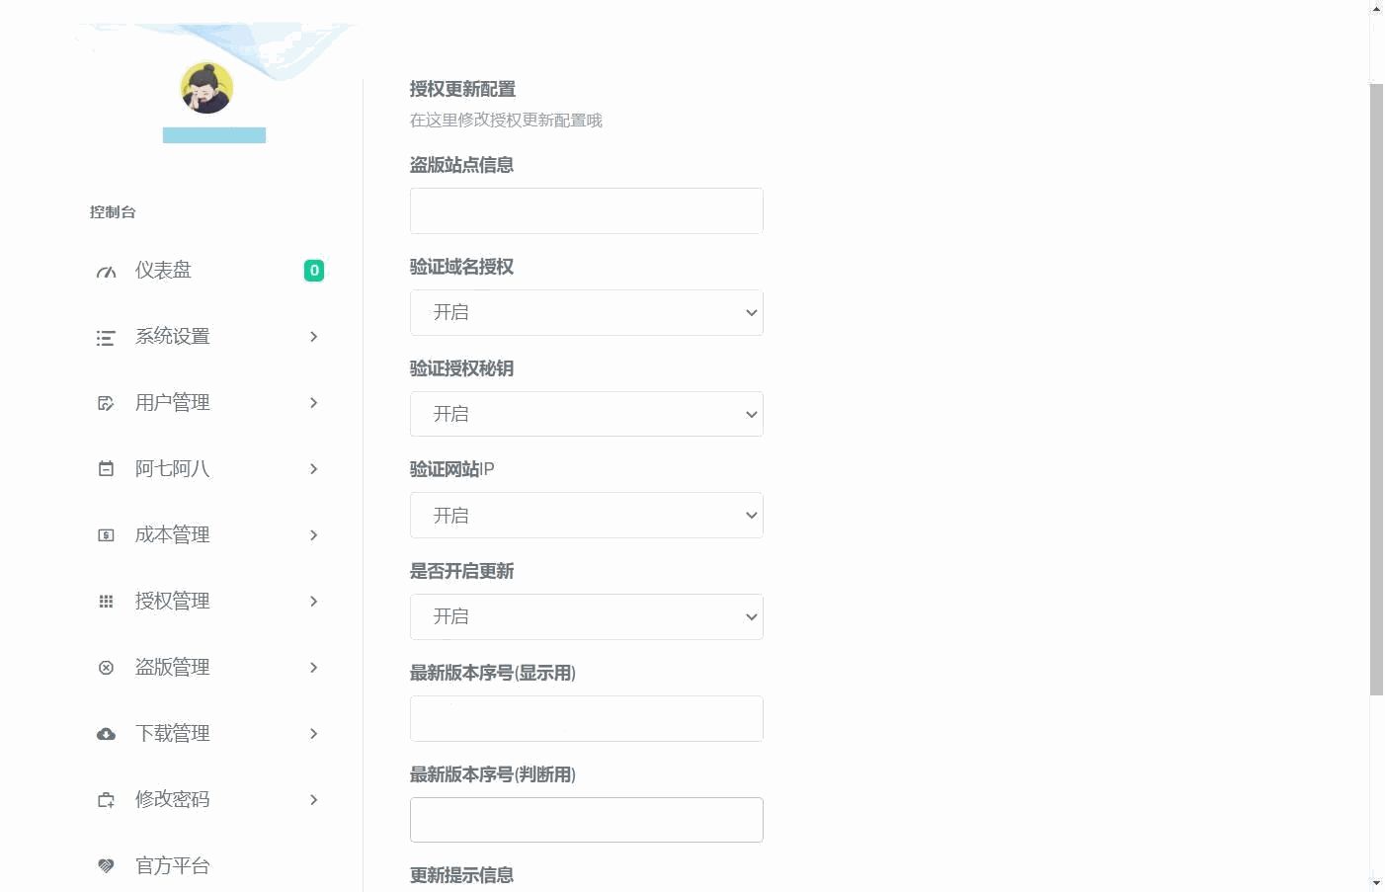The image size is (1385, 892).
Task: Click the 下载管理 cloud download icon
Action: [106, 734]
